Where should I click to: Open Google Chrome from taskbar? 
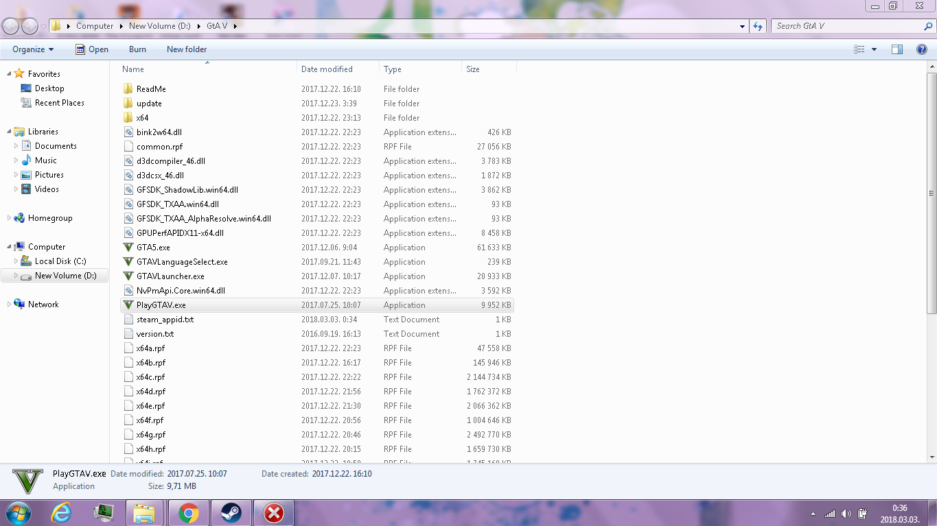tap(189, 513)
